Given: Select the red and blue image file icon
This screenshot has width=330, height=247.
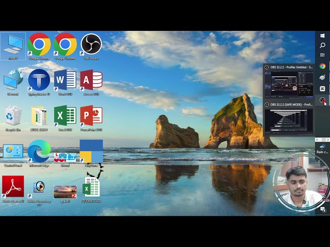Looking at the screenshot, I should tap(65, 159).
